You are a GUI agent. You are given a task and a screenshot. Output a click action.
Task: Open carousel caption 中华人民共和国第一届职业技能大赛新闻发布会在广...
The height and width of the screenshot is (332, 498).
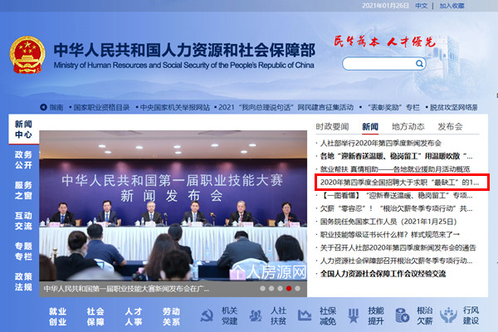126,289
